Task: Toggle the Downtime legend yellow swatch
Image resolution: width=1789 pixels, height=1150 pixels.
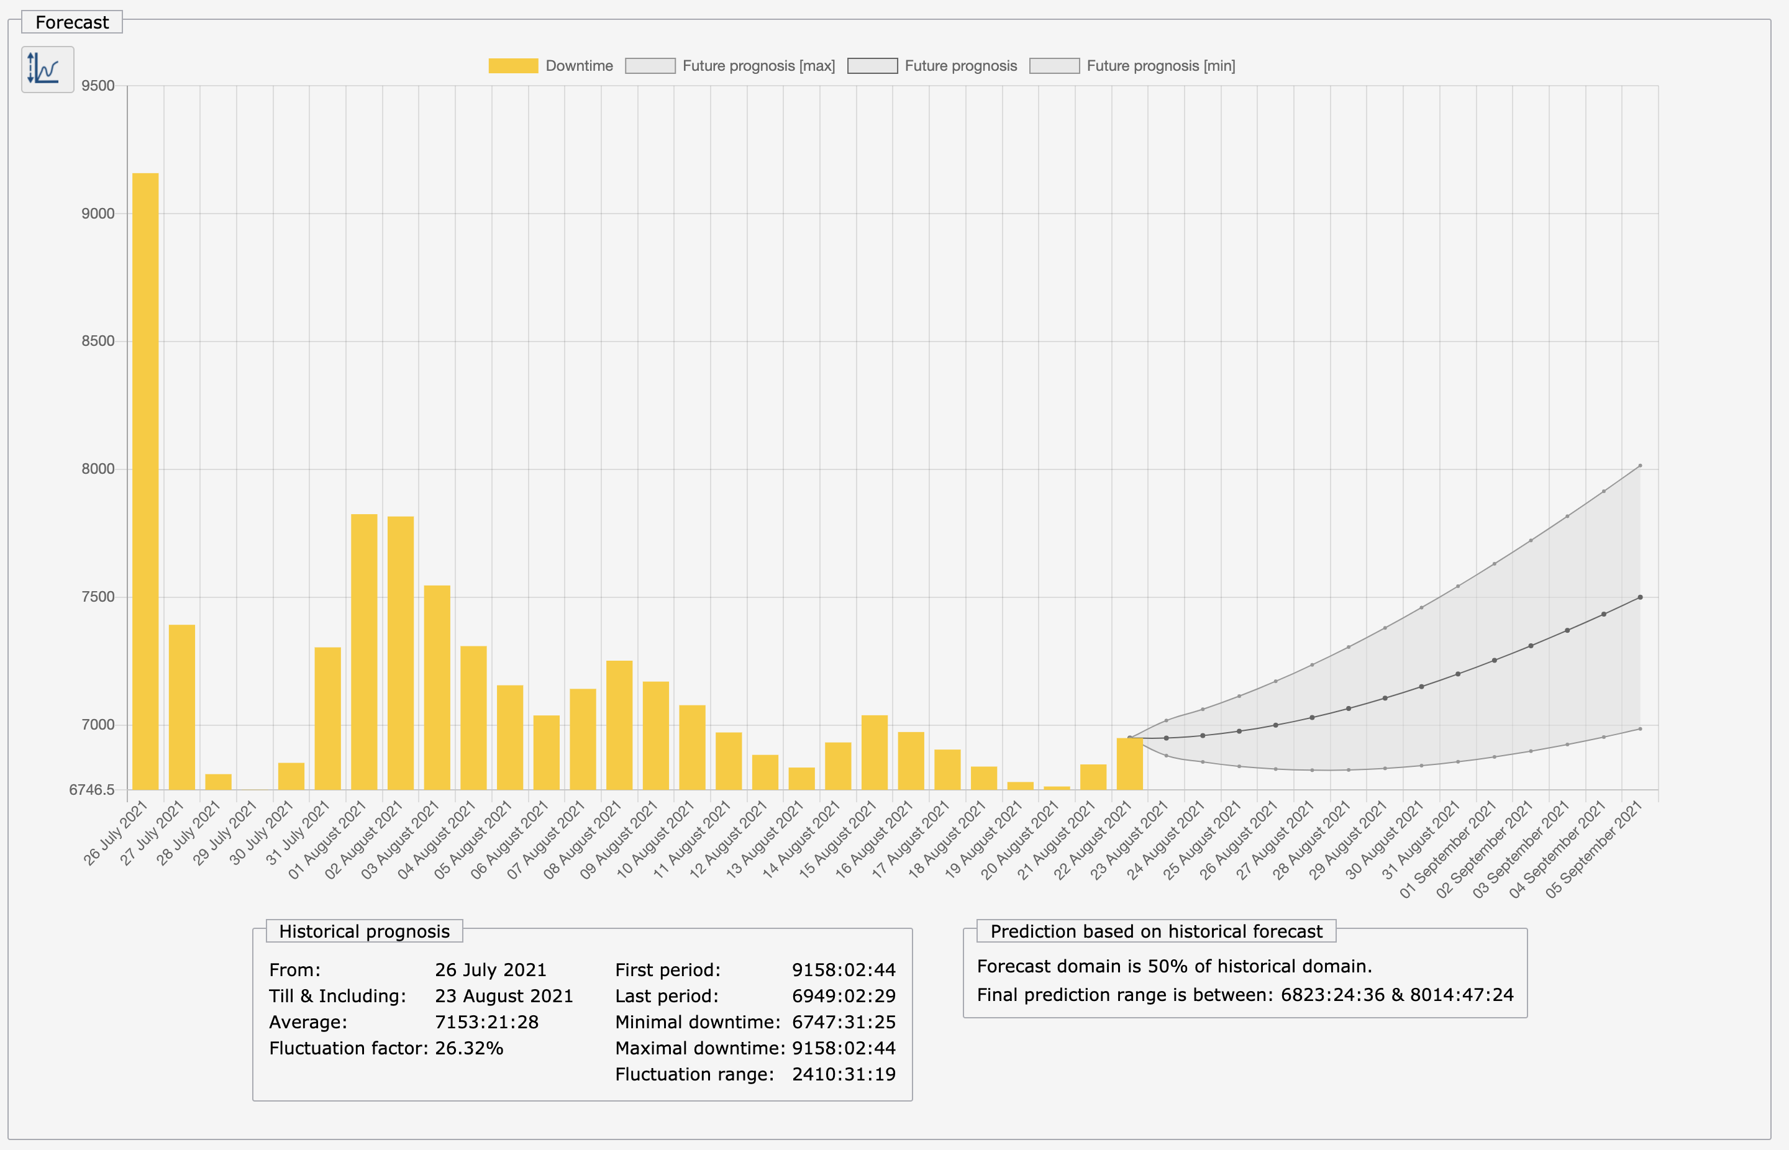Action: [512, 66]
